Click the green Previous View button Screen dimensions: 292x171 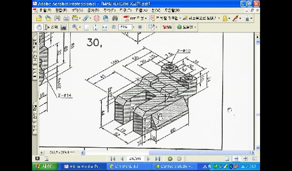[170, 159]
